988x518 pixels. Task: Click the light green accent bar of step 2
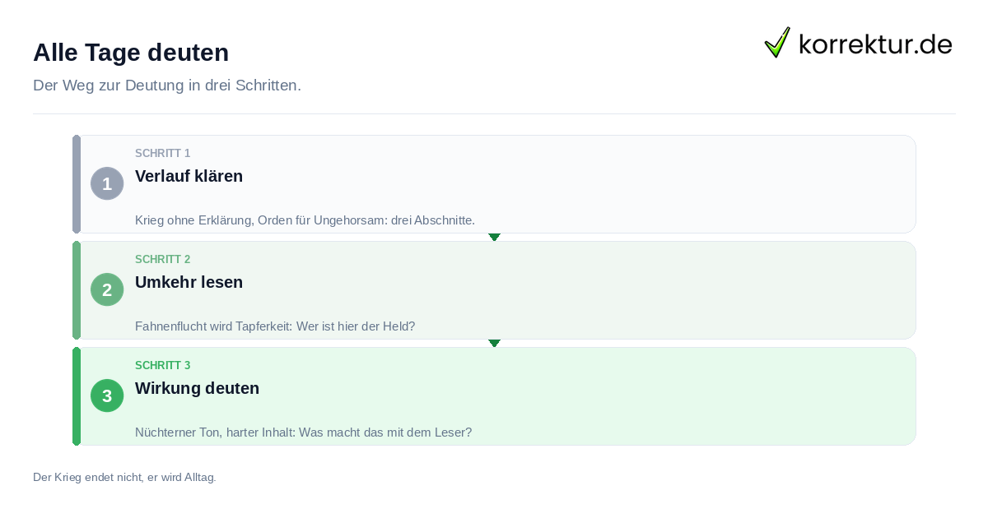pos(77,290)
